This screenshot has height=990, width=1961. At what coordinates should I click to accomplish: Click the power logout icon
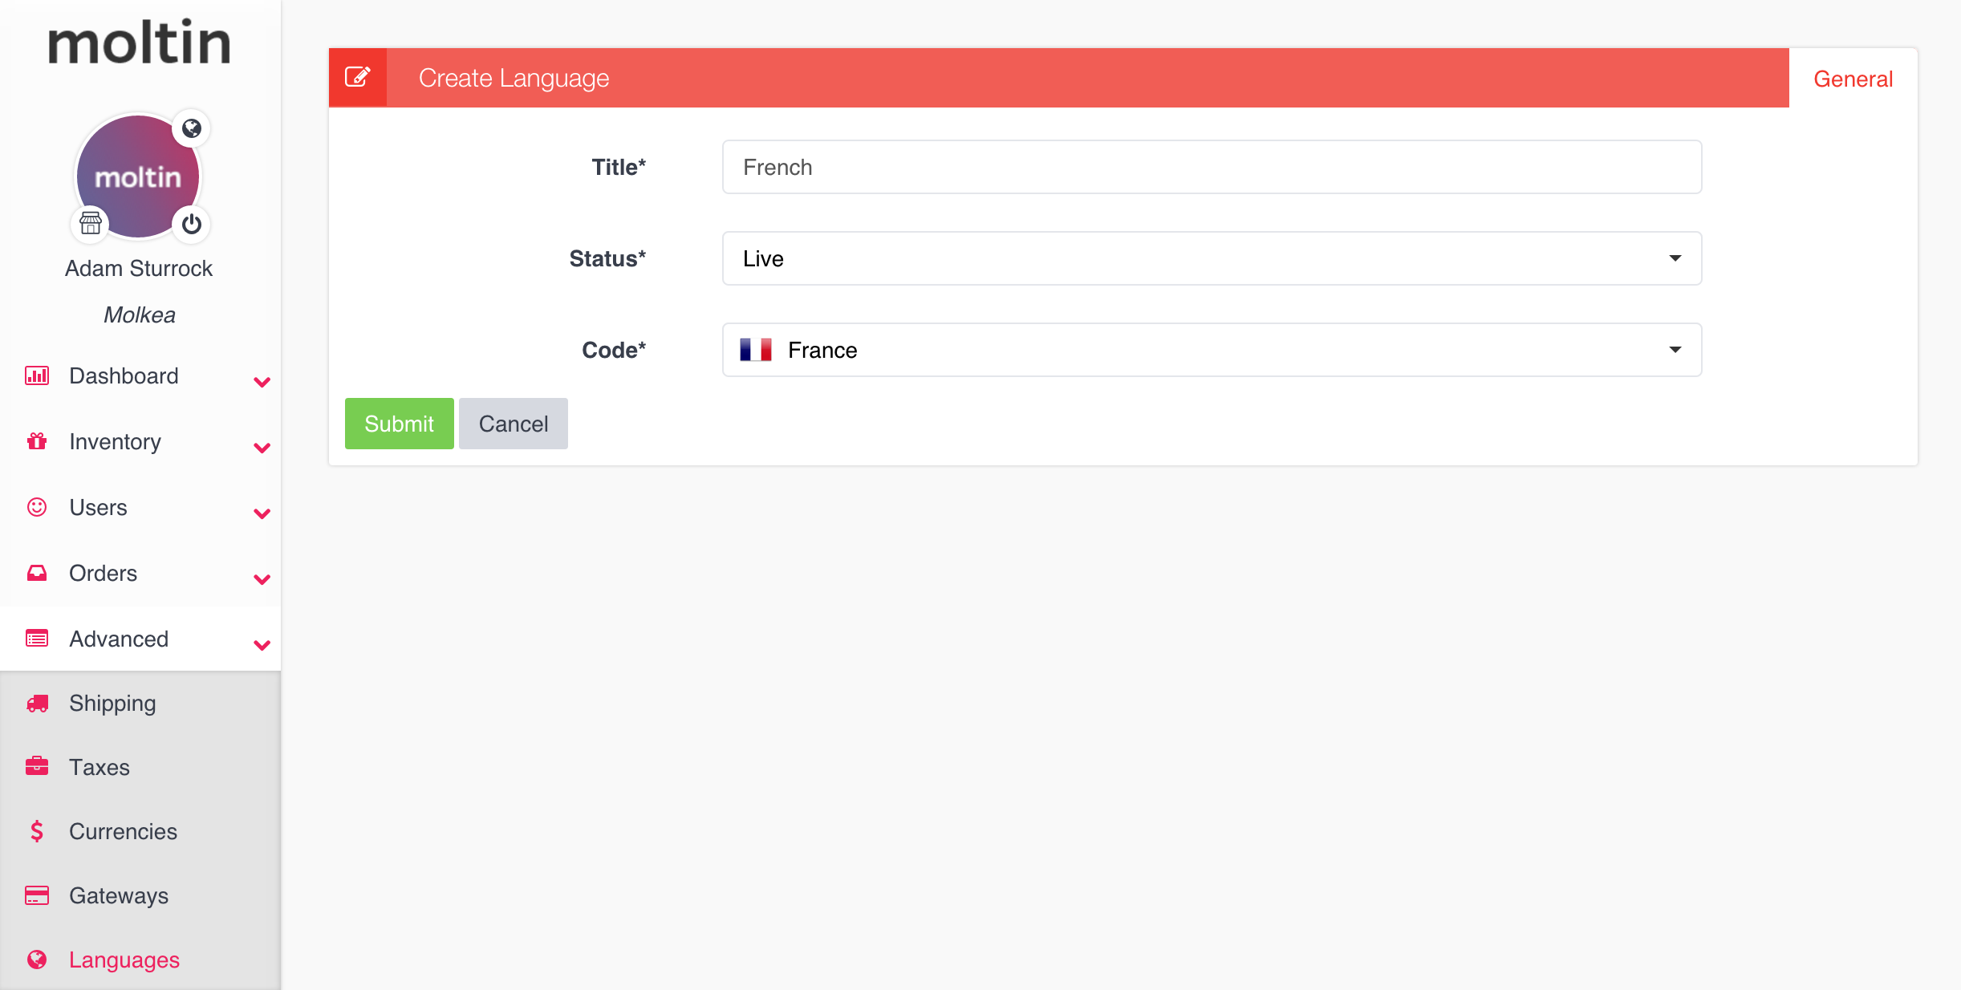tap(191, 224)
